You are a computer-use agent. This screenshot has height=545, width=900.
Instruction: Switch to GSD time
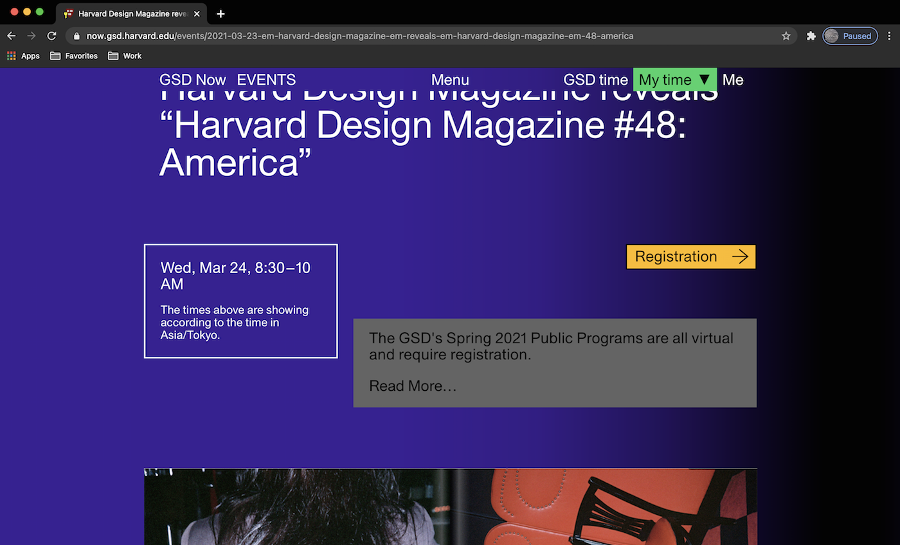(595, 80)
